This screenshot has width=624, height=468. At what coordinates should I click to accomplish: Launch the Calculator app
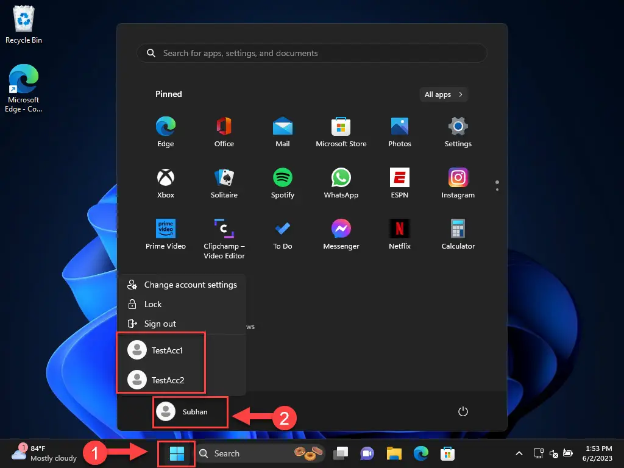tap(458, 235)
